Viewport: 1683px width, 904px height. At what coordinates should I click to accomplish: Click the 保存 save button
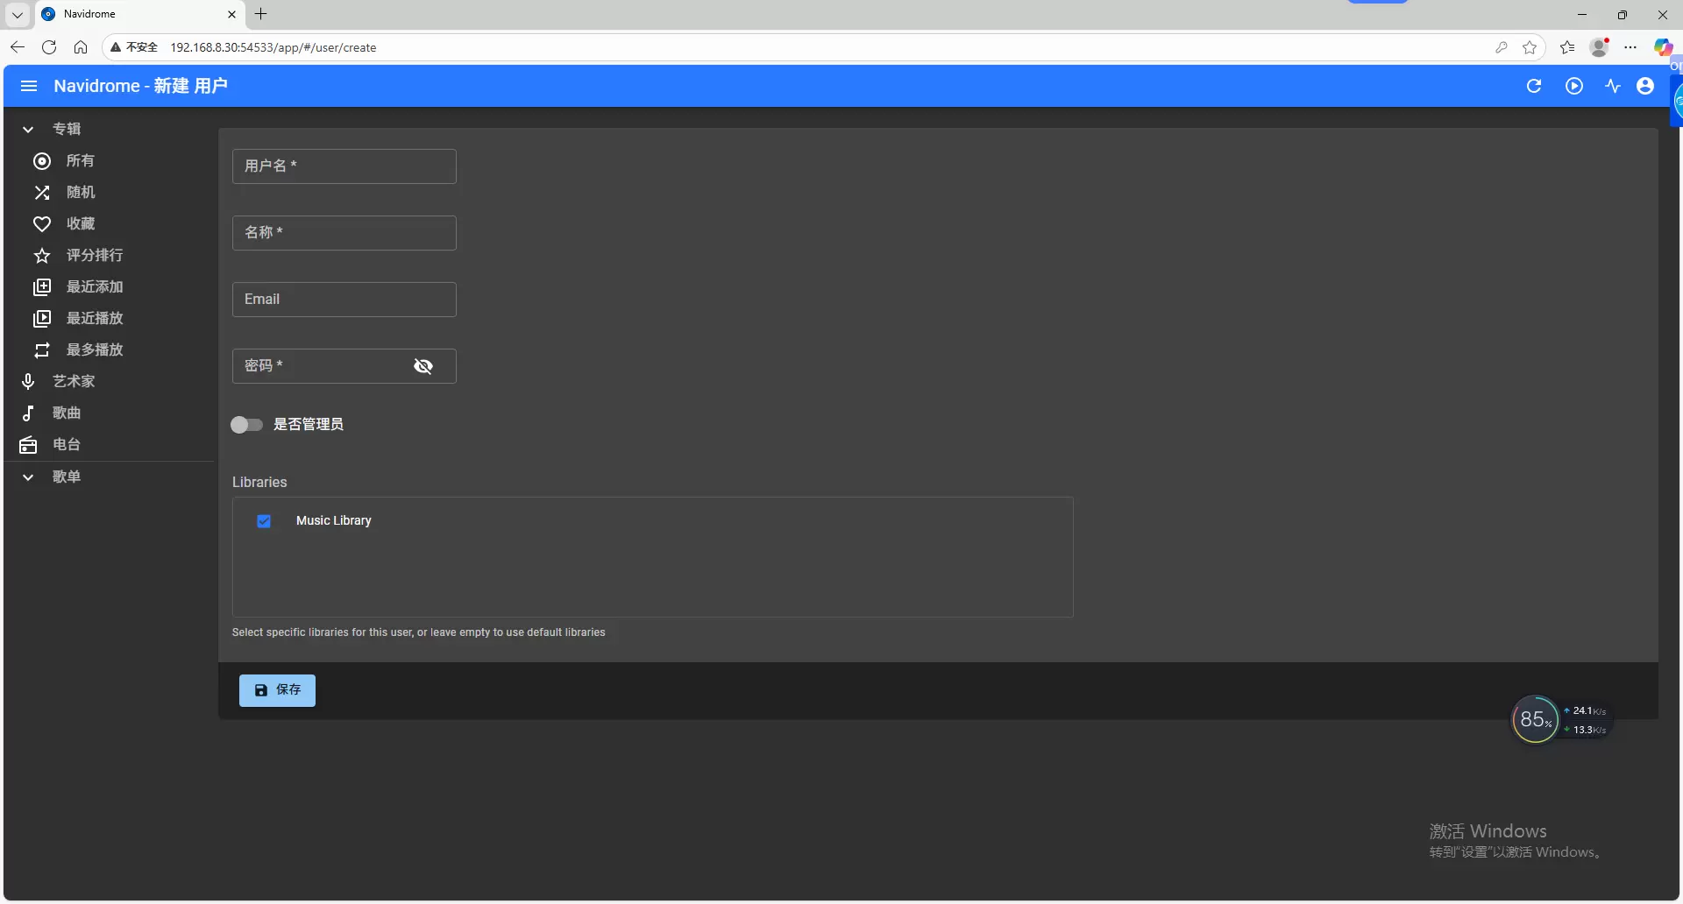click(x=277, y=690)
